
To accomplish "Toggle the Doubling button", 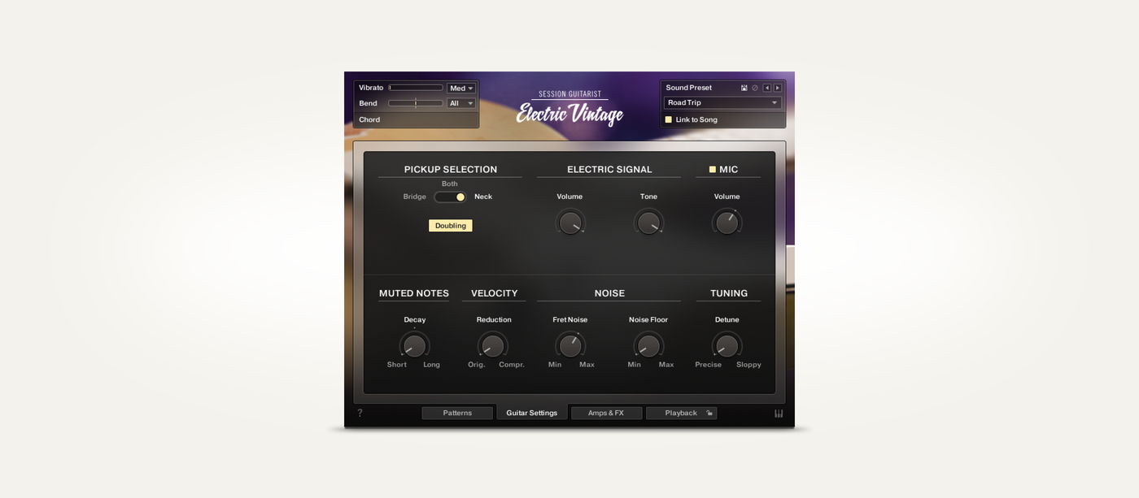I will pos(451,226).
